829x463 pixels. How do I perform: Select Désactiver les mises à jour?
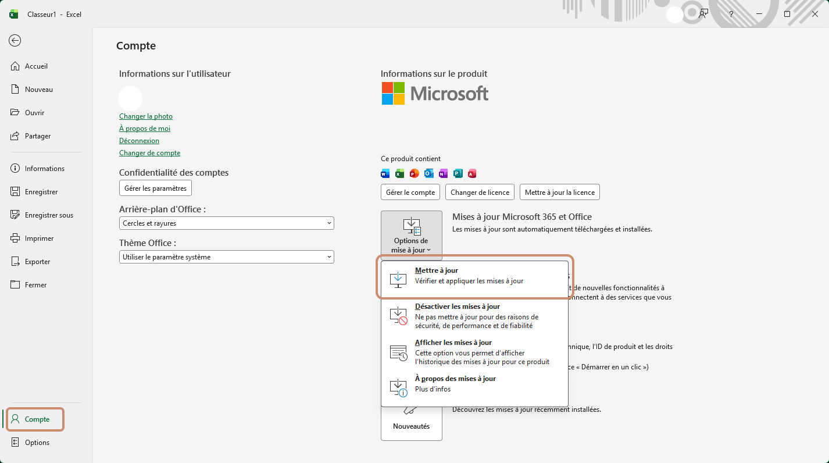tap(474, 316)
